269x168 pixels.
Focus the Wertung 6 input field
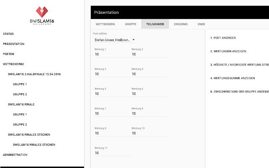tap(150, 94)
